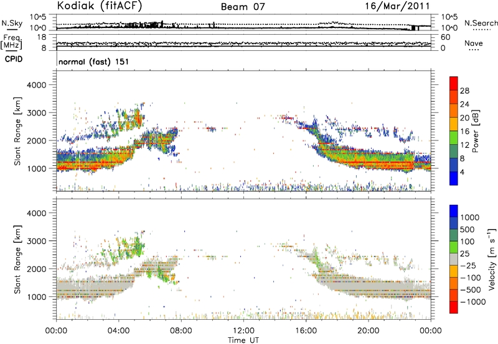Select the '-500' label on Velocity color bar
This screenshot has width=498, height=344.
coord(471,290)
